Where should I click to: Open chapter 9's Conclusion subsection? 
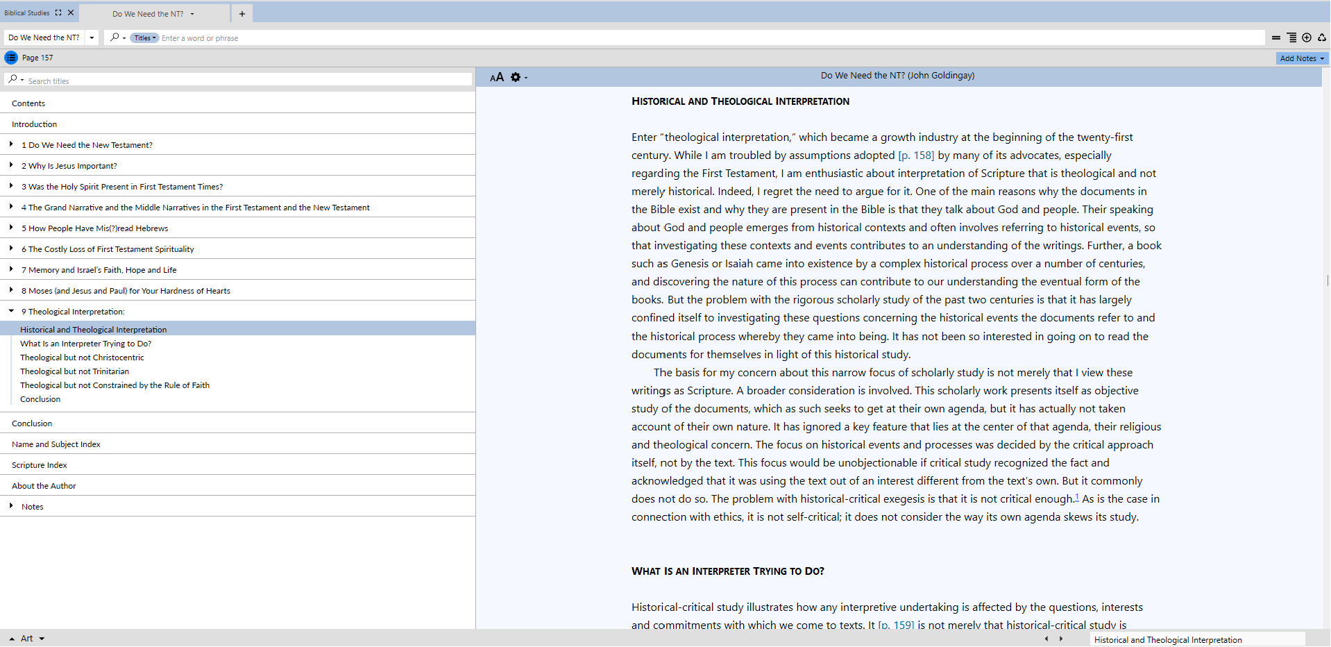click(x=40, y=398)
